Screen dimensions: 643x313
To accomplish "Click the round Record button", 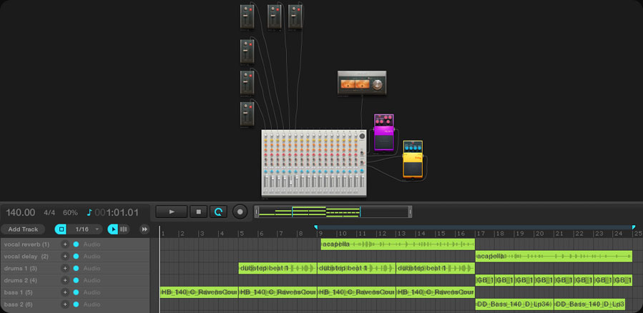I will coord(240,212).
